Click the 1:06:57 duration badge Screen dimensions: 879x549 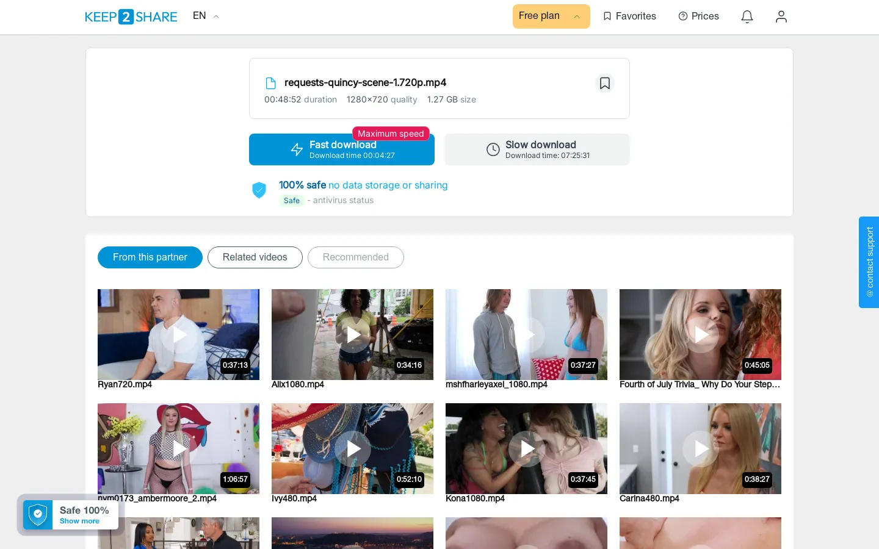(235, 479)
